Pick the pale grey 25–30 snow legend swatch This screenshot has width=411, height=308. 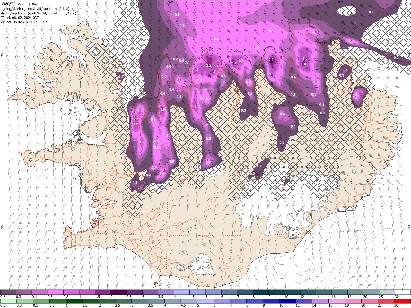pyautogui.click(x=387, y=292)
